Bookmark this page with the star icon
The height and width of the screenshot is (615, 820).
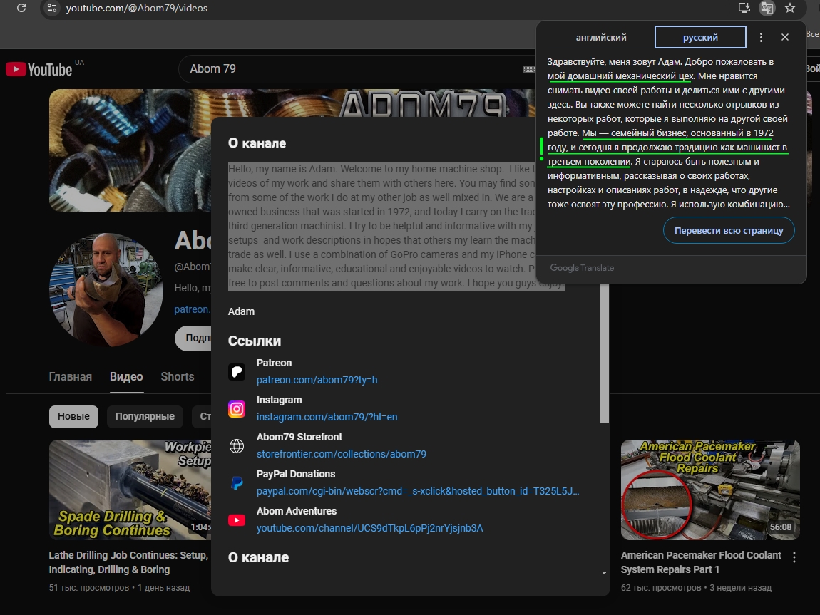(789, 8)
